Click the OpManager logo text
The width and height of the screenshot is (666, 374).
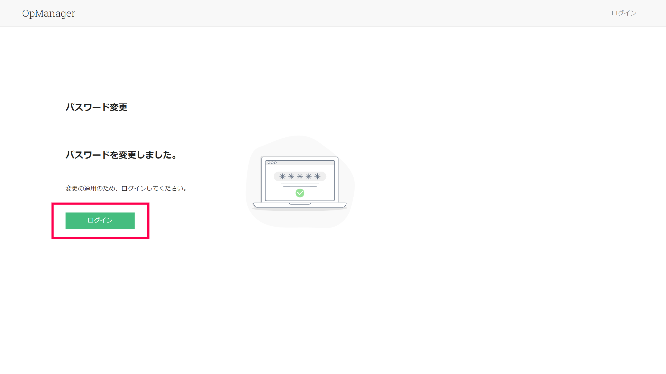point(49,13)
